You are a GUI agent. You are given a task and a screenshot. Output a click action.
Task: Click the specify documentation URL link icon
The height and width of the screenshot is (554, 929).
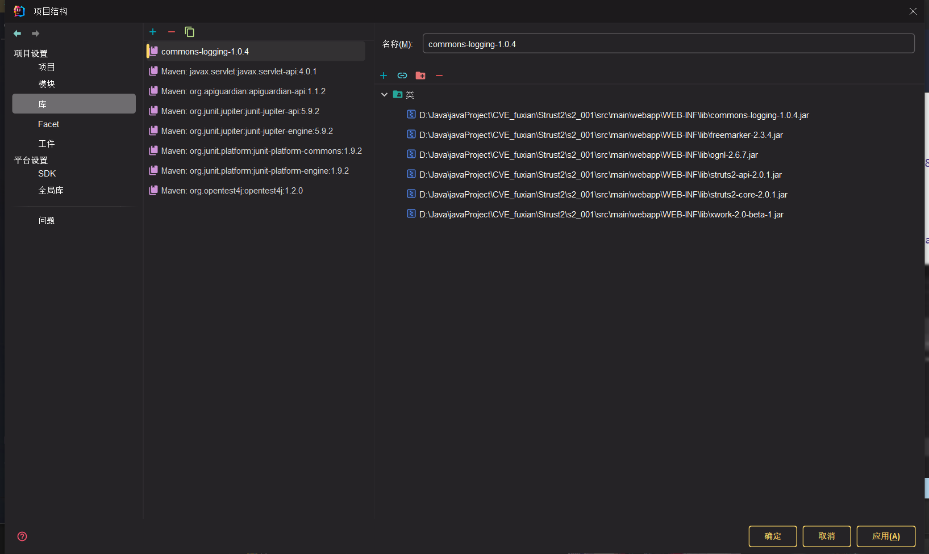[402, 75]
